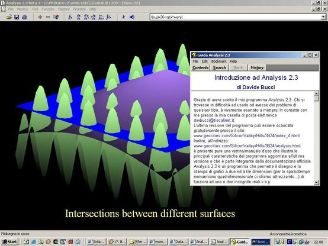Click help scrollbar down arrow

[x=316, y=183]
